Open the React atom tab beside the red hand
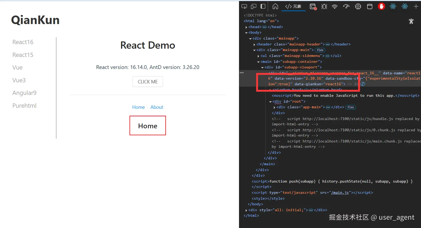 coord(393,6)
